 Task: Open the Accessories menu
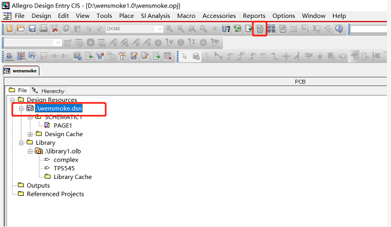tap(219, 16)
